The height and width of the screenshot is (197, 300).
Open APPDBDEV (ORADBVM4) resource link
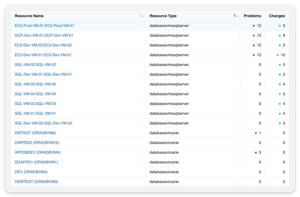37,152
